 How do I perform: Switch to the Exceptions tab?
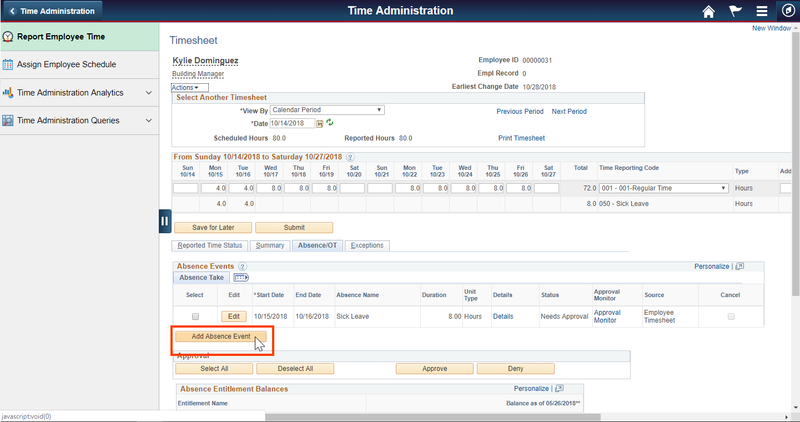(x=367, y=245)
